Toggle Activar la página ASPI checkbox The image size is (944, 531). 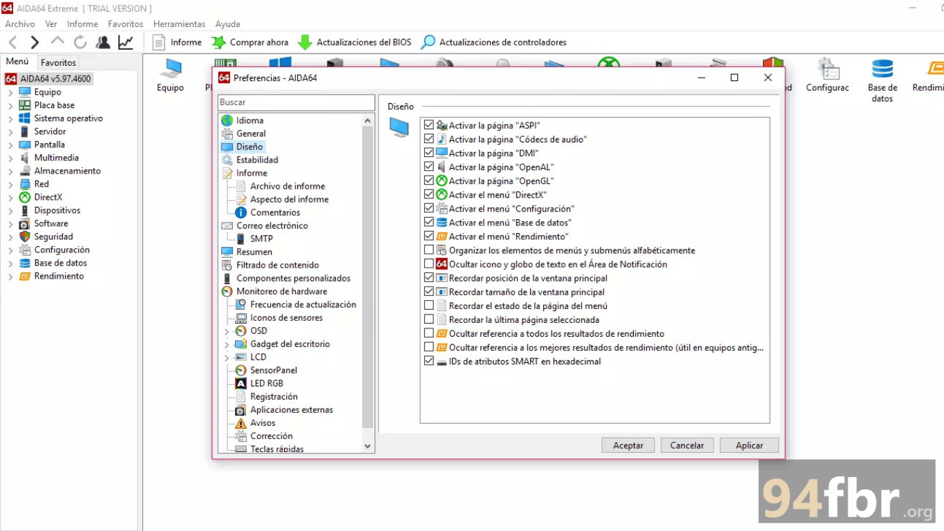tap(429, 125)
